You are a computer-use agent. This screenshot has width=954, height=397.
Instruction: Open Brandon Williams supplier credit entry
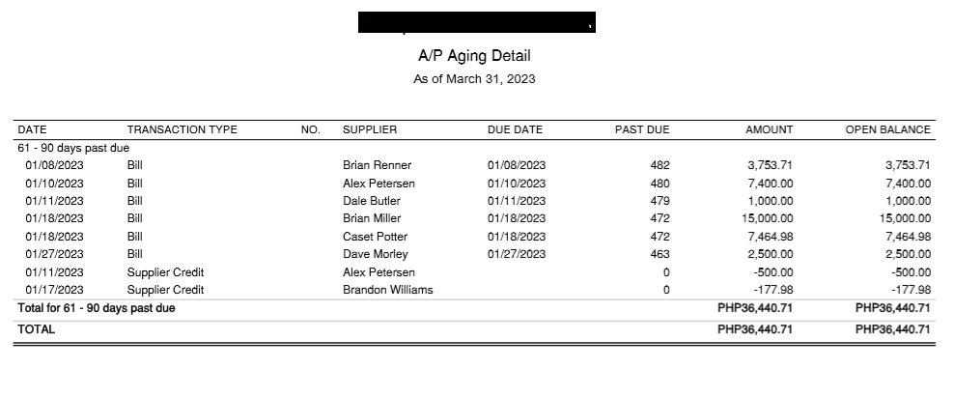coord(387,290)
